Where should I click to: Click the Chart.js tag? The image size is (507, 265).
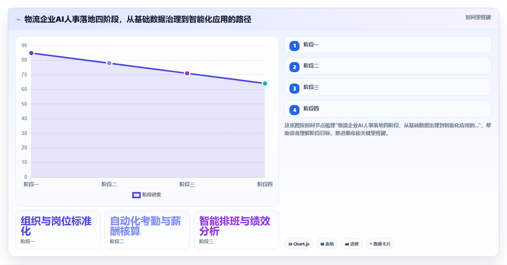[x=299, y=244]
